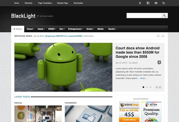Click the SOCIAL category heading

point(18,103)
